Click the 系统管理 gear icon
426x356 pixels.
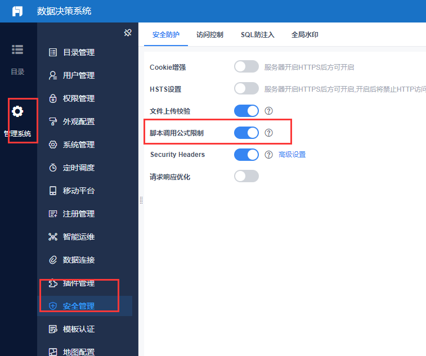53,145
